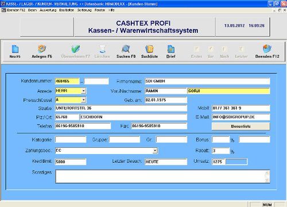Image resolution: width=287 pixels, height=207 pixels.
Task: Click the Bonusliste button
Action: click(x=241, y=126)
